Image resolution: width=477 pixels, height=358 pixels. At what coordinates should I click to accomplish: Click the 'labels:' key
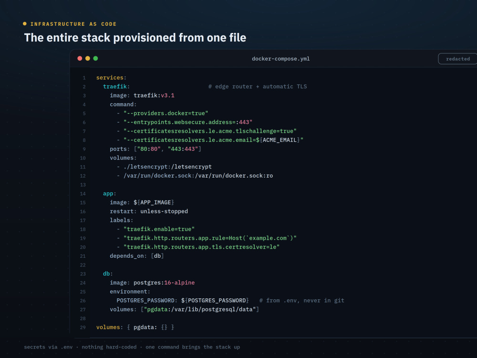click(x=121, y=220)
